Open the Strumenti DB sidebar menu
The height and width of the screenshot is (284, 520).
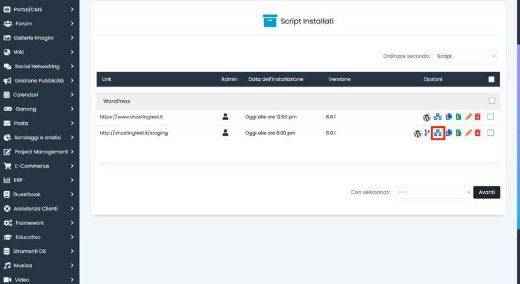[40, 252]
